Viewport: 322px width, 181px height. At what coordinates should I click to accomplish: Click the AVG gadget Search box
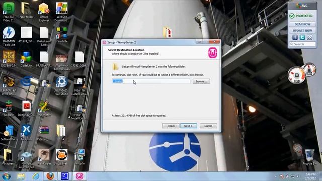(x=302, y=44)
